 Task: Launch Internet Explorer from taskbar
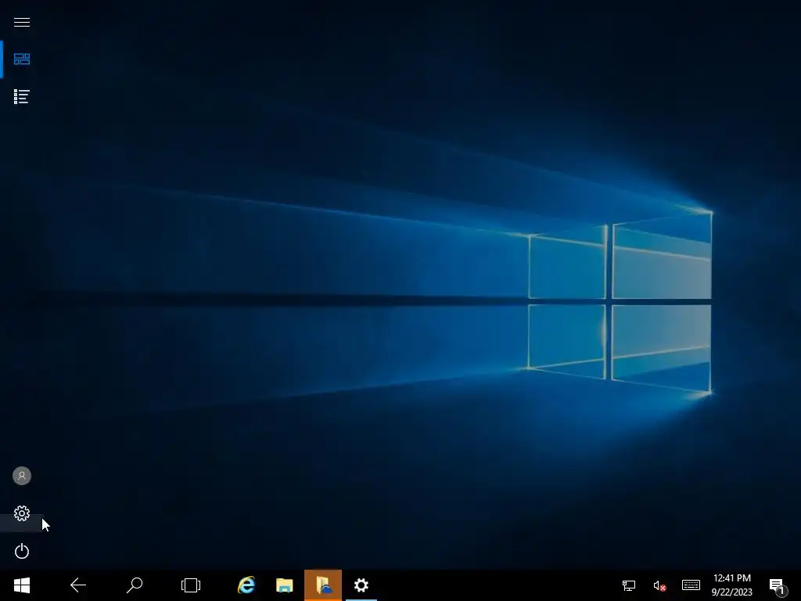click(246, 585)
